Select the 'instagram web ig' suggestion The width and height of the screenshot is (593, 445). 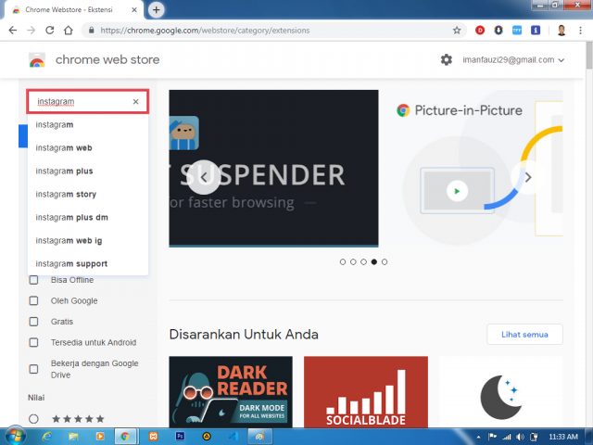88,241
